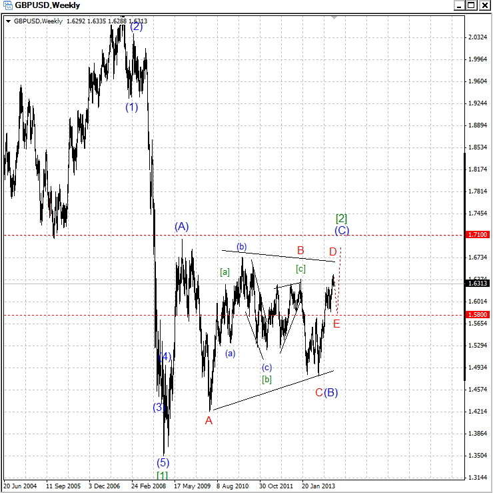Select the red A wave label

click(209, 420)
